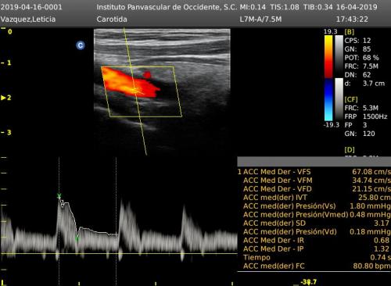Viewport: 391px width, 286px height.
Task: Click the ACC Med Der - VFS measurement row
Action: point(314,172)
